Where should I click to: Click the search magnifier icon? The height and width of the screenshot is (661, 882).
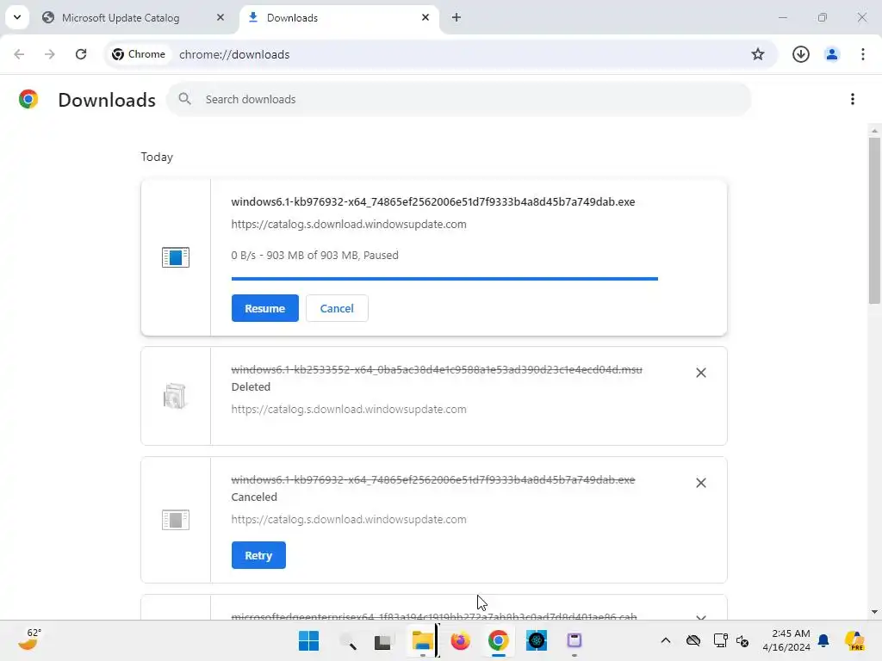tap(184, 99)
